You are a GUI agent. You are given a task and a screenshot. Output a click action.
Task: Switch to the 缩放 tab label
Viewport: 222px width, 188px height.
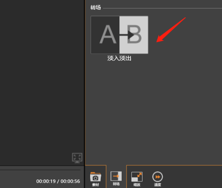tap(137, 184)
